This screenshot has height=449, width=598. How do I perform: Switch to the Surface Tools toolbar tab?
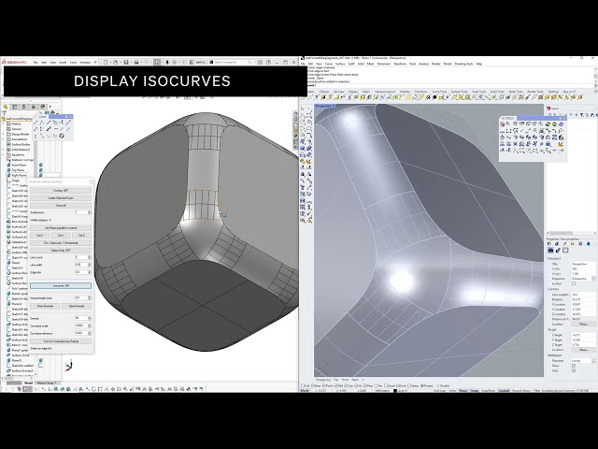tap(459, 92)
